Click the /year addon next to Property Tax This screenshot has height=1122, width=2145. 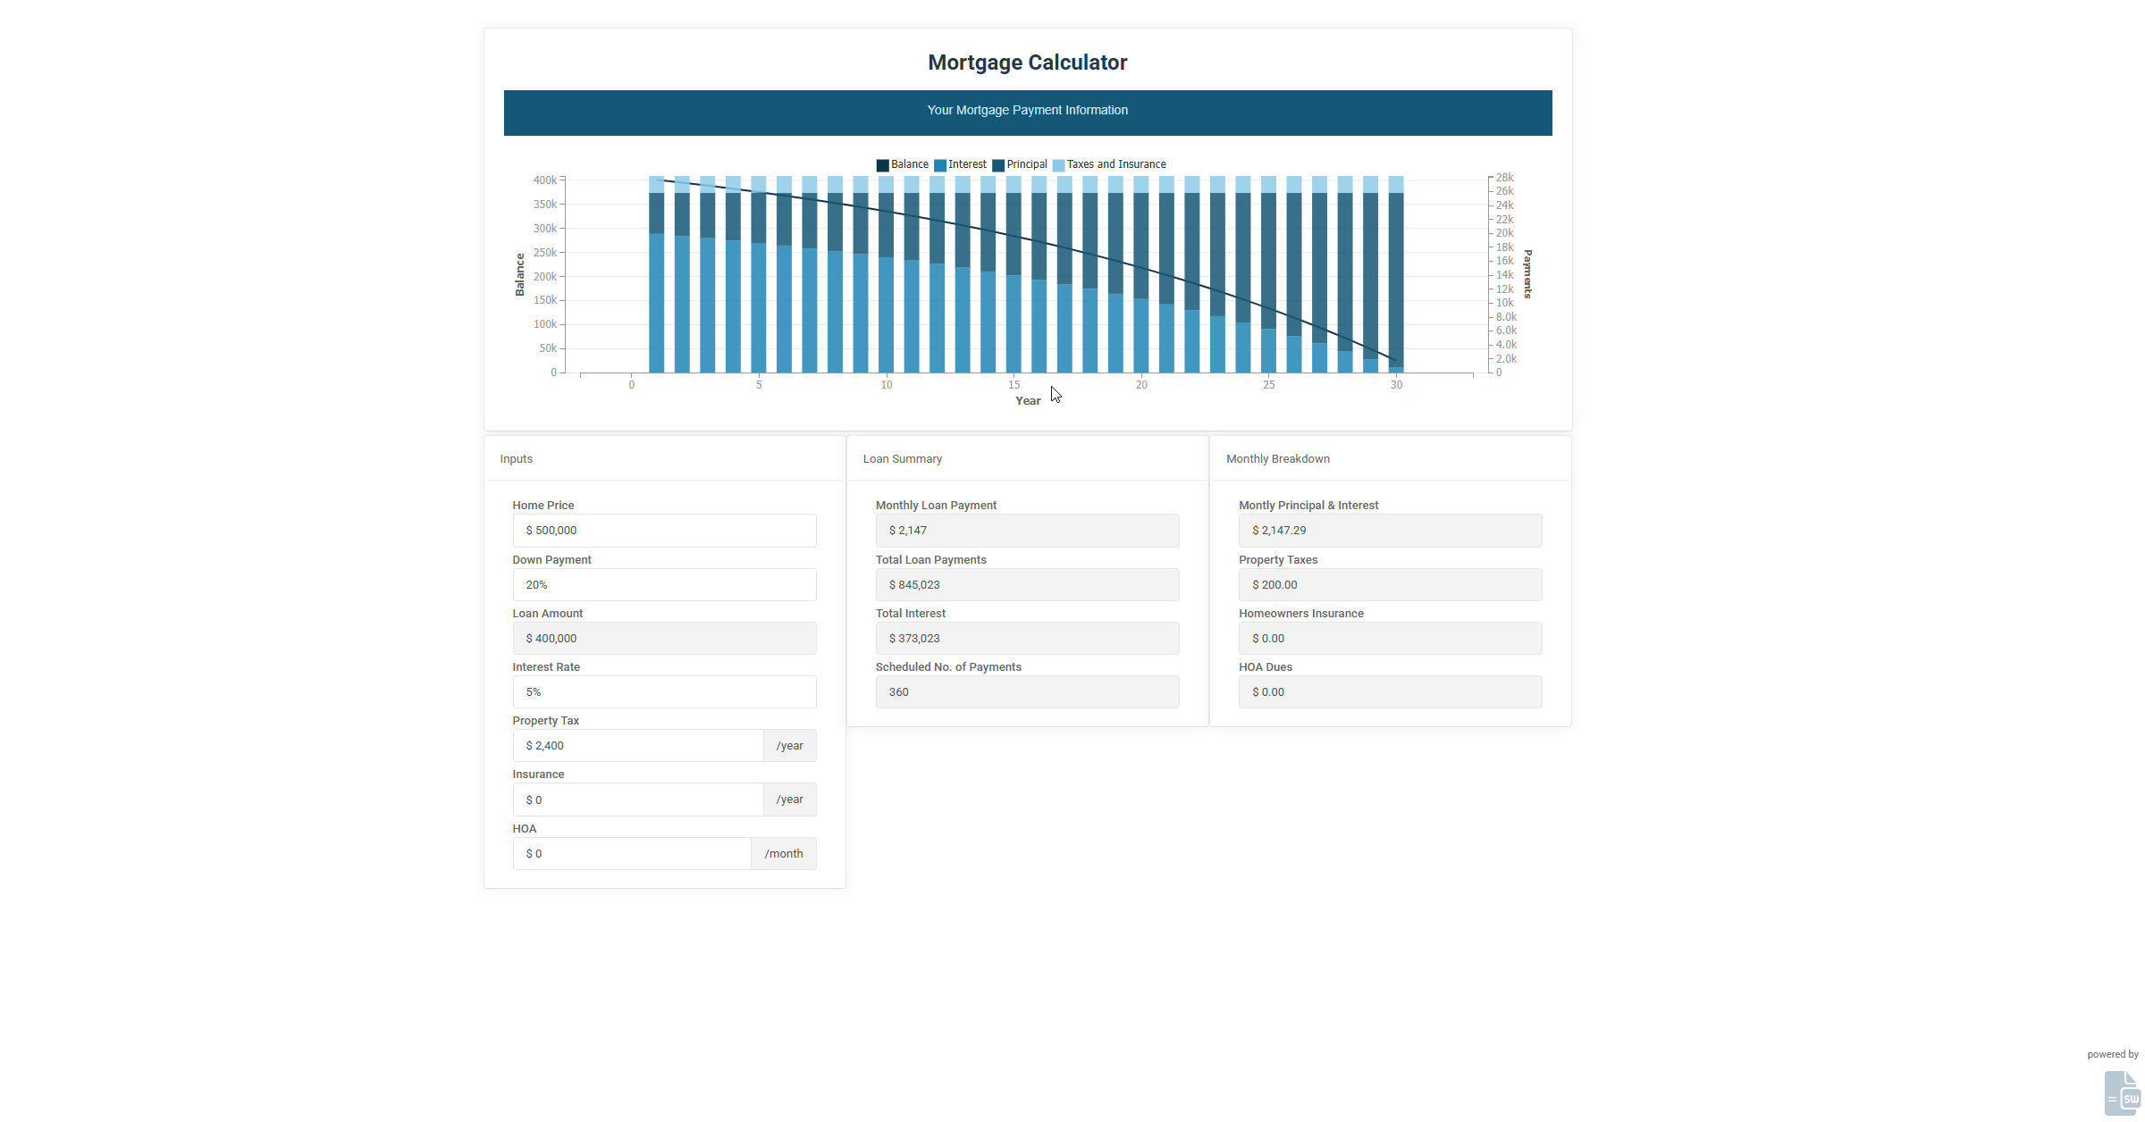pos(790,746)
